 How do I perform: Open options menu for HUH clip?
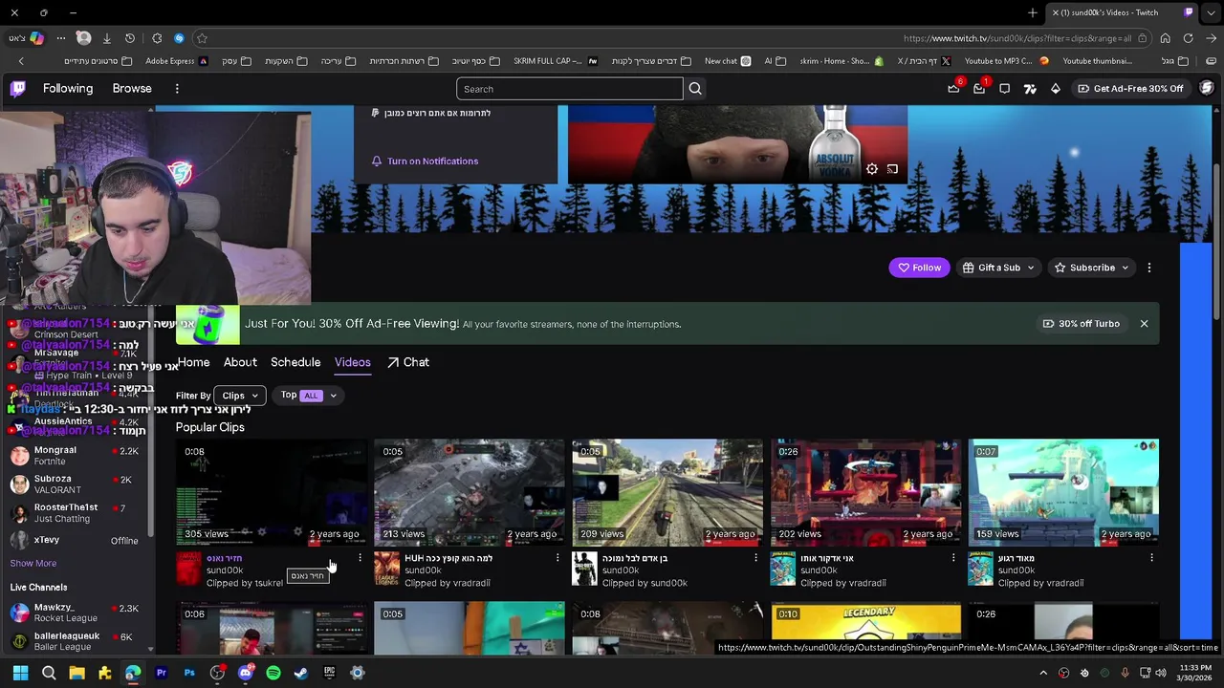click(557, 558)
